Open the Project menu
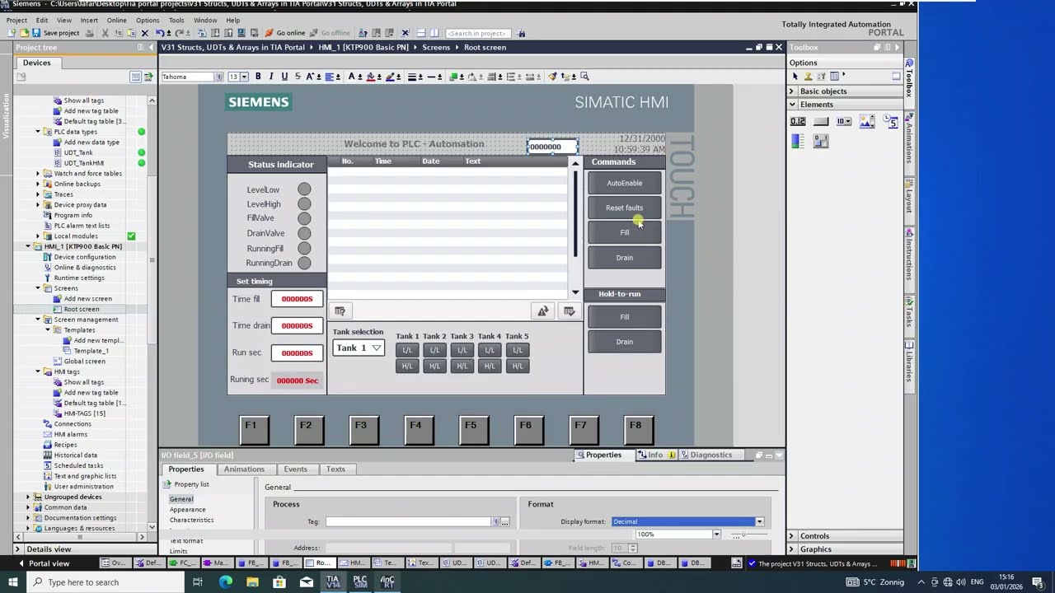 point(16,20)
